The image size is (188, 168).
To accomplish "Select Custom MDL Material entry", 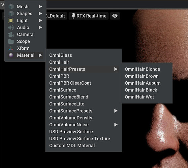I will pyautogui.click(x=72, y=145).
